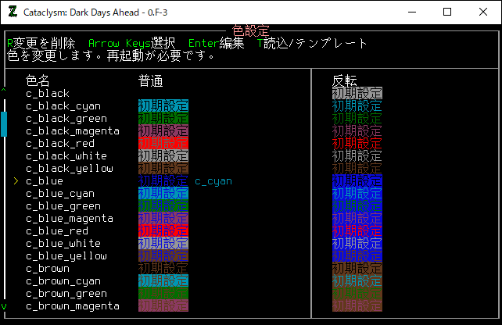Maximize the game window

coord(447,12)
